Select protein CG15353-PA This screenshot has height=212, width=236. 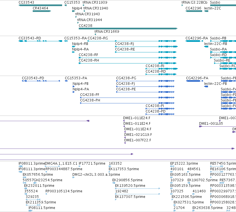[x=66, y=81]
